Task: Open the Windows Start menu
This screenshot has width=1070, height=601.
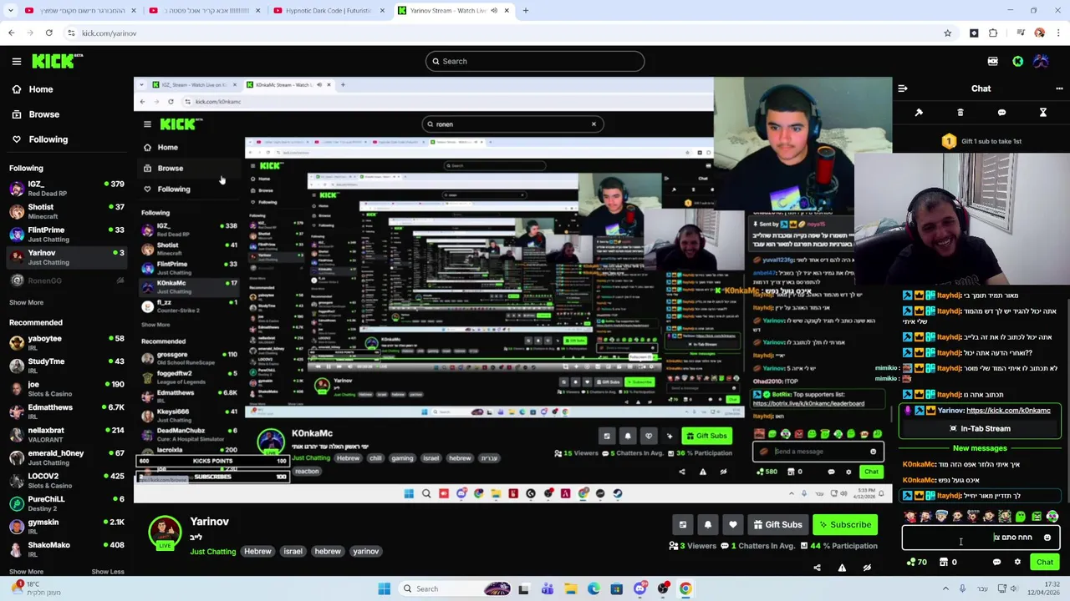Action: point(384,588)
